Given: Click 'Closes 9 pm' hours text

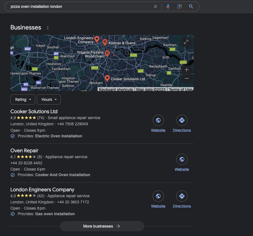Looking at the screenshot, I should 35,130.
